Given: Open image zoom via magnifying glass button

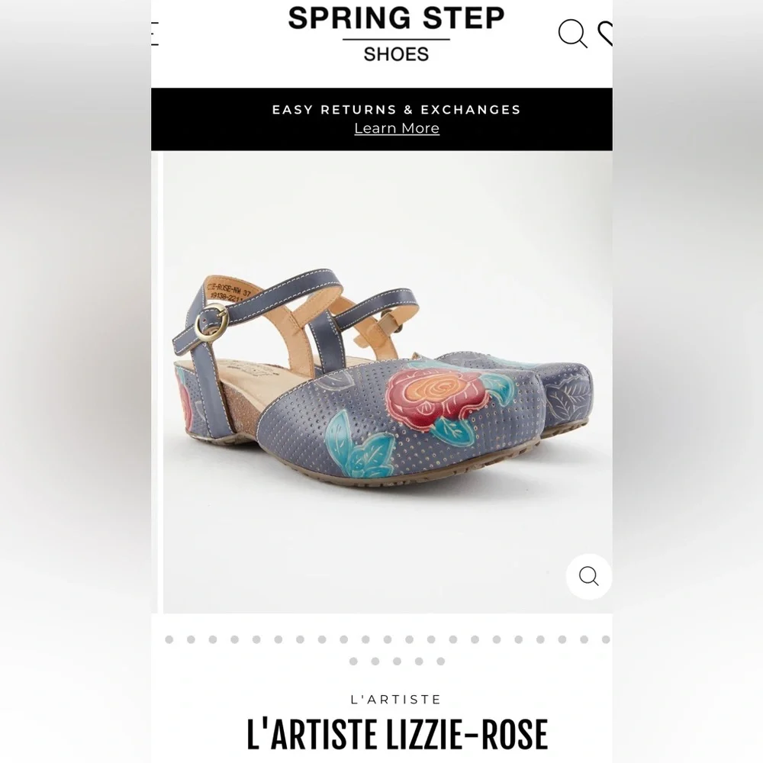Looking at the screenshot, I should click(x=588, y=577).
